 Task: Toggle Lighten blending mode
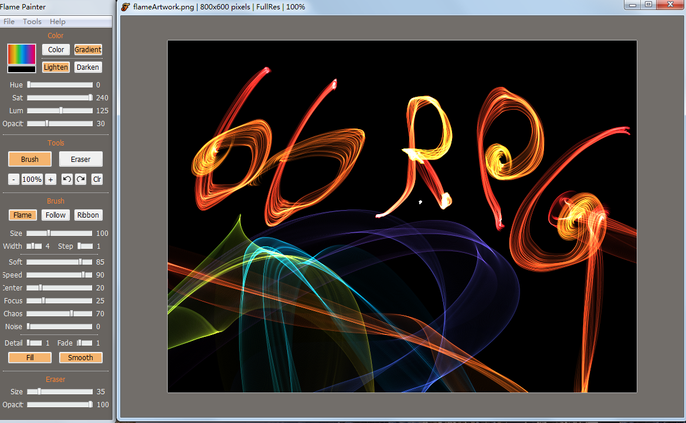coord(56,67)
